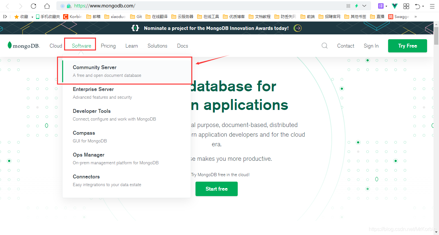
Task: Go back to the previous page
Action: click(x=8, y=6)
